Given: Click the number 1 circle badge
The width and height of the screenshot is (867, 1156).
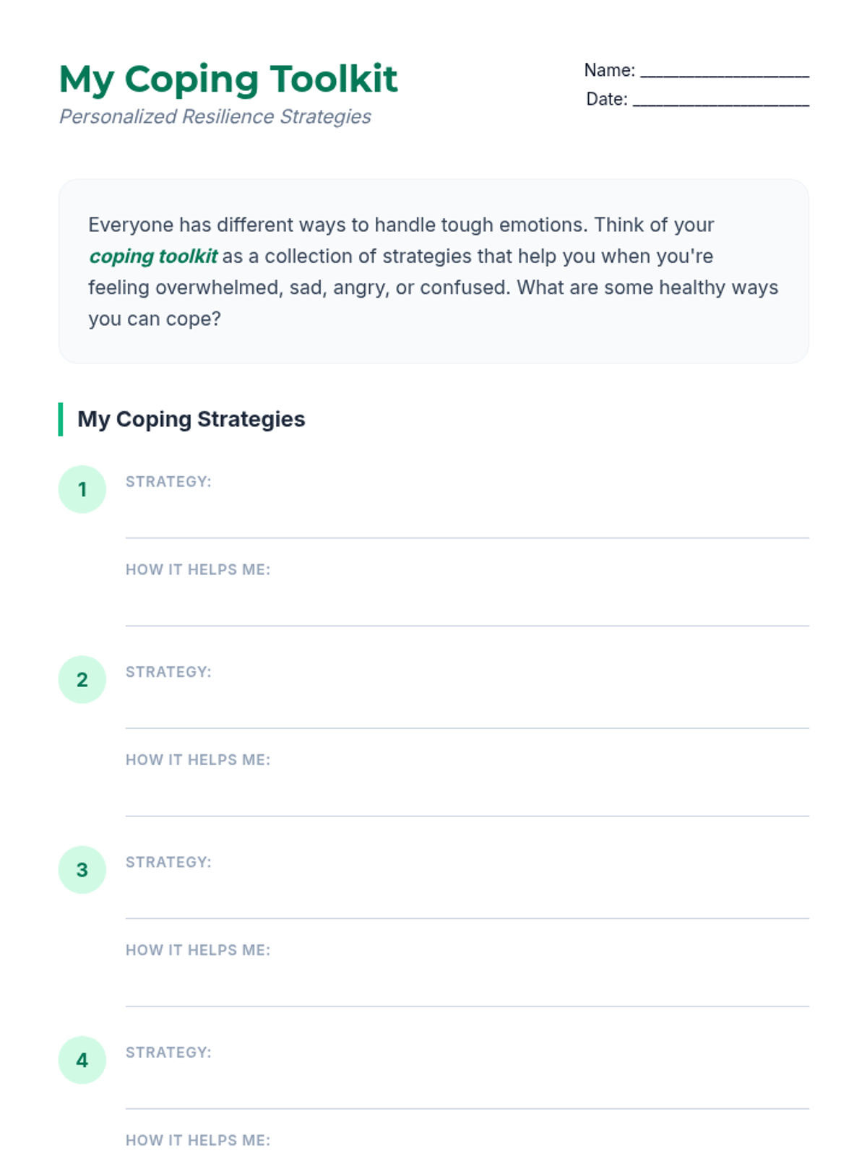Looking at the screenshot, I should click(x=82, y=489).
